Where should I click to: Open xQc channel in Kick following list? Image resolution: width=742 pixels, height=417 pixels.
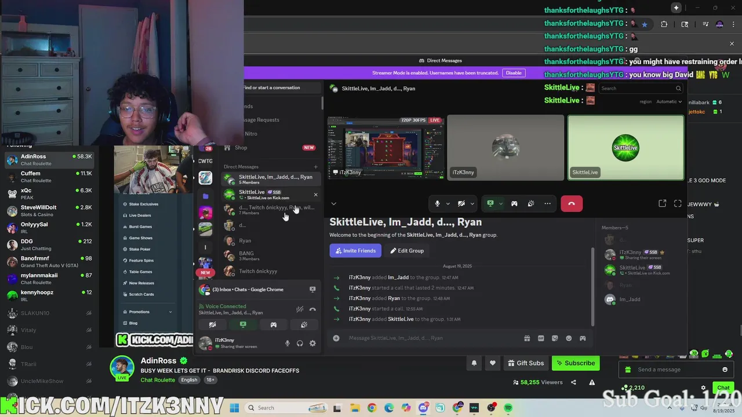[x=49, y=193]
